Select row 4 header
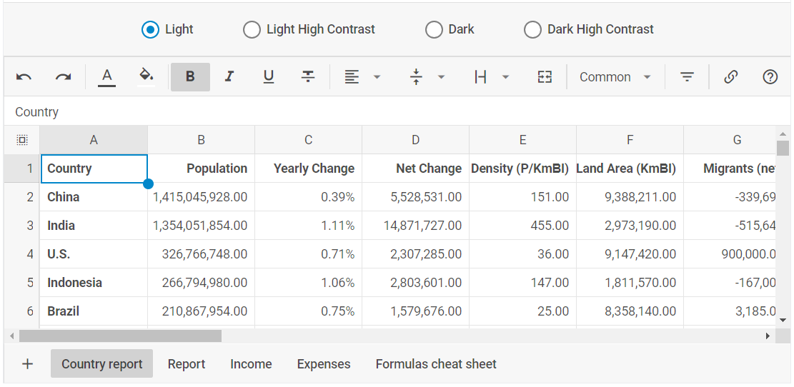This screenshot has width=794, height=387. click(21, 254)
